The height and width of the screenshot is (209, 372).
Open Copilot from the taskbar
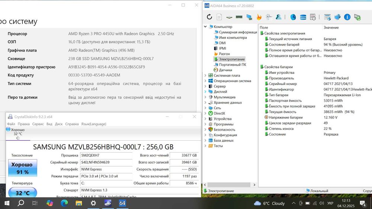(50, 203)
